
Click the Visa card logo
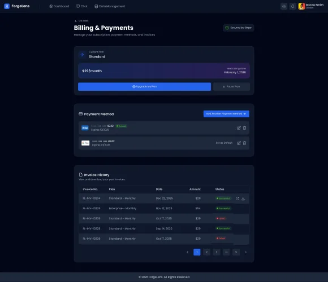[85, 128]
